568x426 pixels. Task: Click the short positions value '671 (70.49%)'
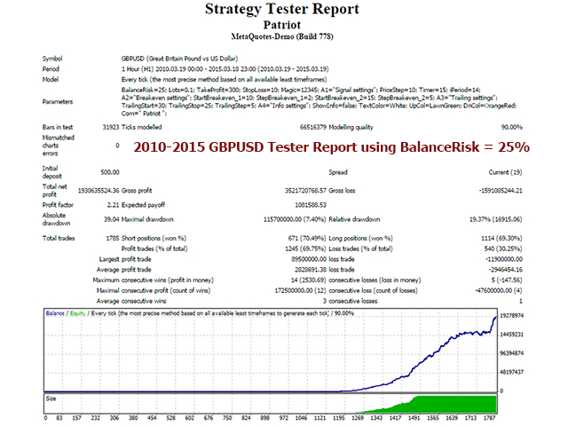(x=307, y=239)
